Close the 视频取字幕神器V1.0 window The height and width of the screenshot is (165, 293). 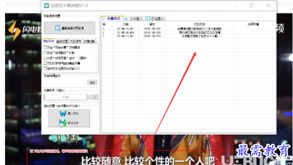point(268,5)
